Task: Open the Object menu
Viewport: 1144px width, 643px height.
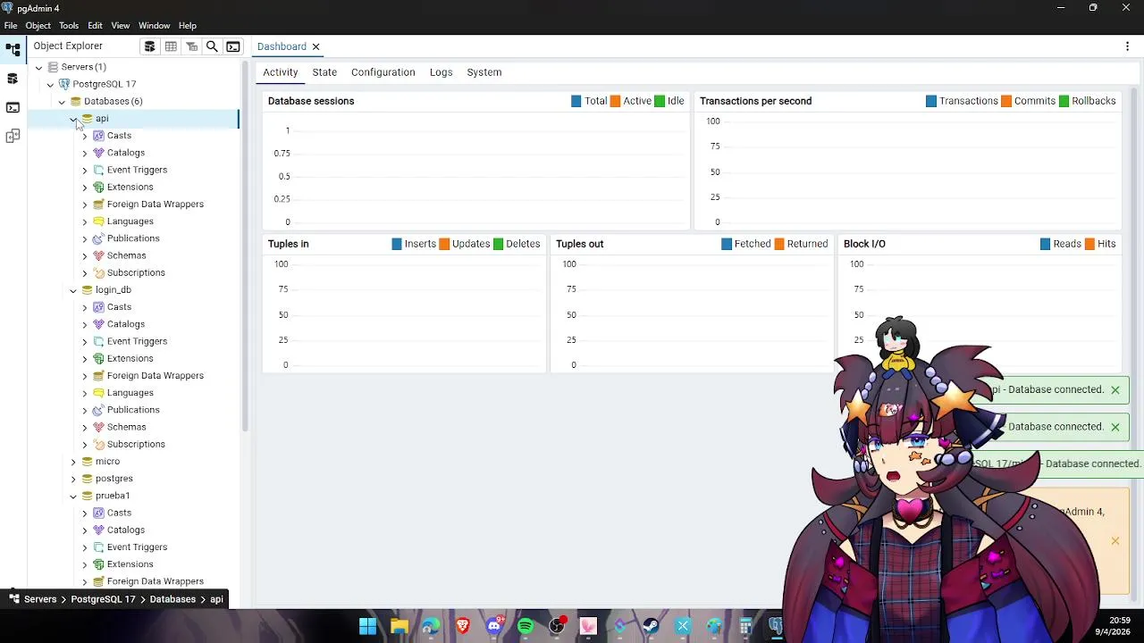Action: [38, 26]
